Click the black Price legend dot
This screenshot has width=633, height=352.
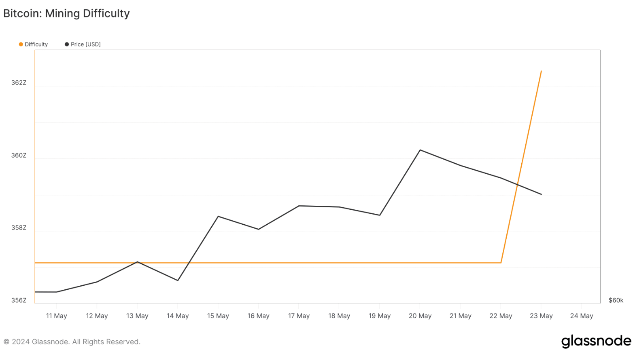click(x=67, y=44)
